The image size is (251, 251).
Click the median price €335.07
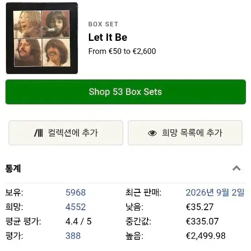click(x=202, y=221)
